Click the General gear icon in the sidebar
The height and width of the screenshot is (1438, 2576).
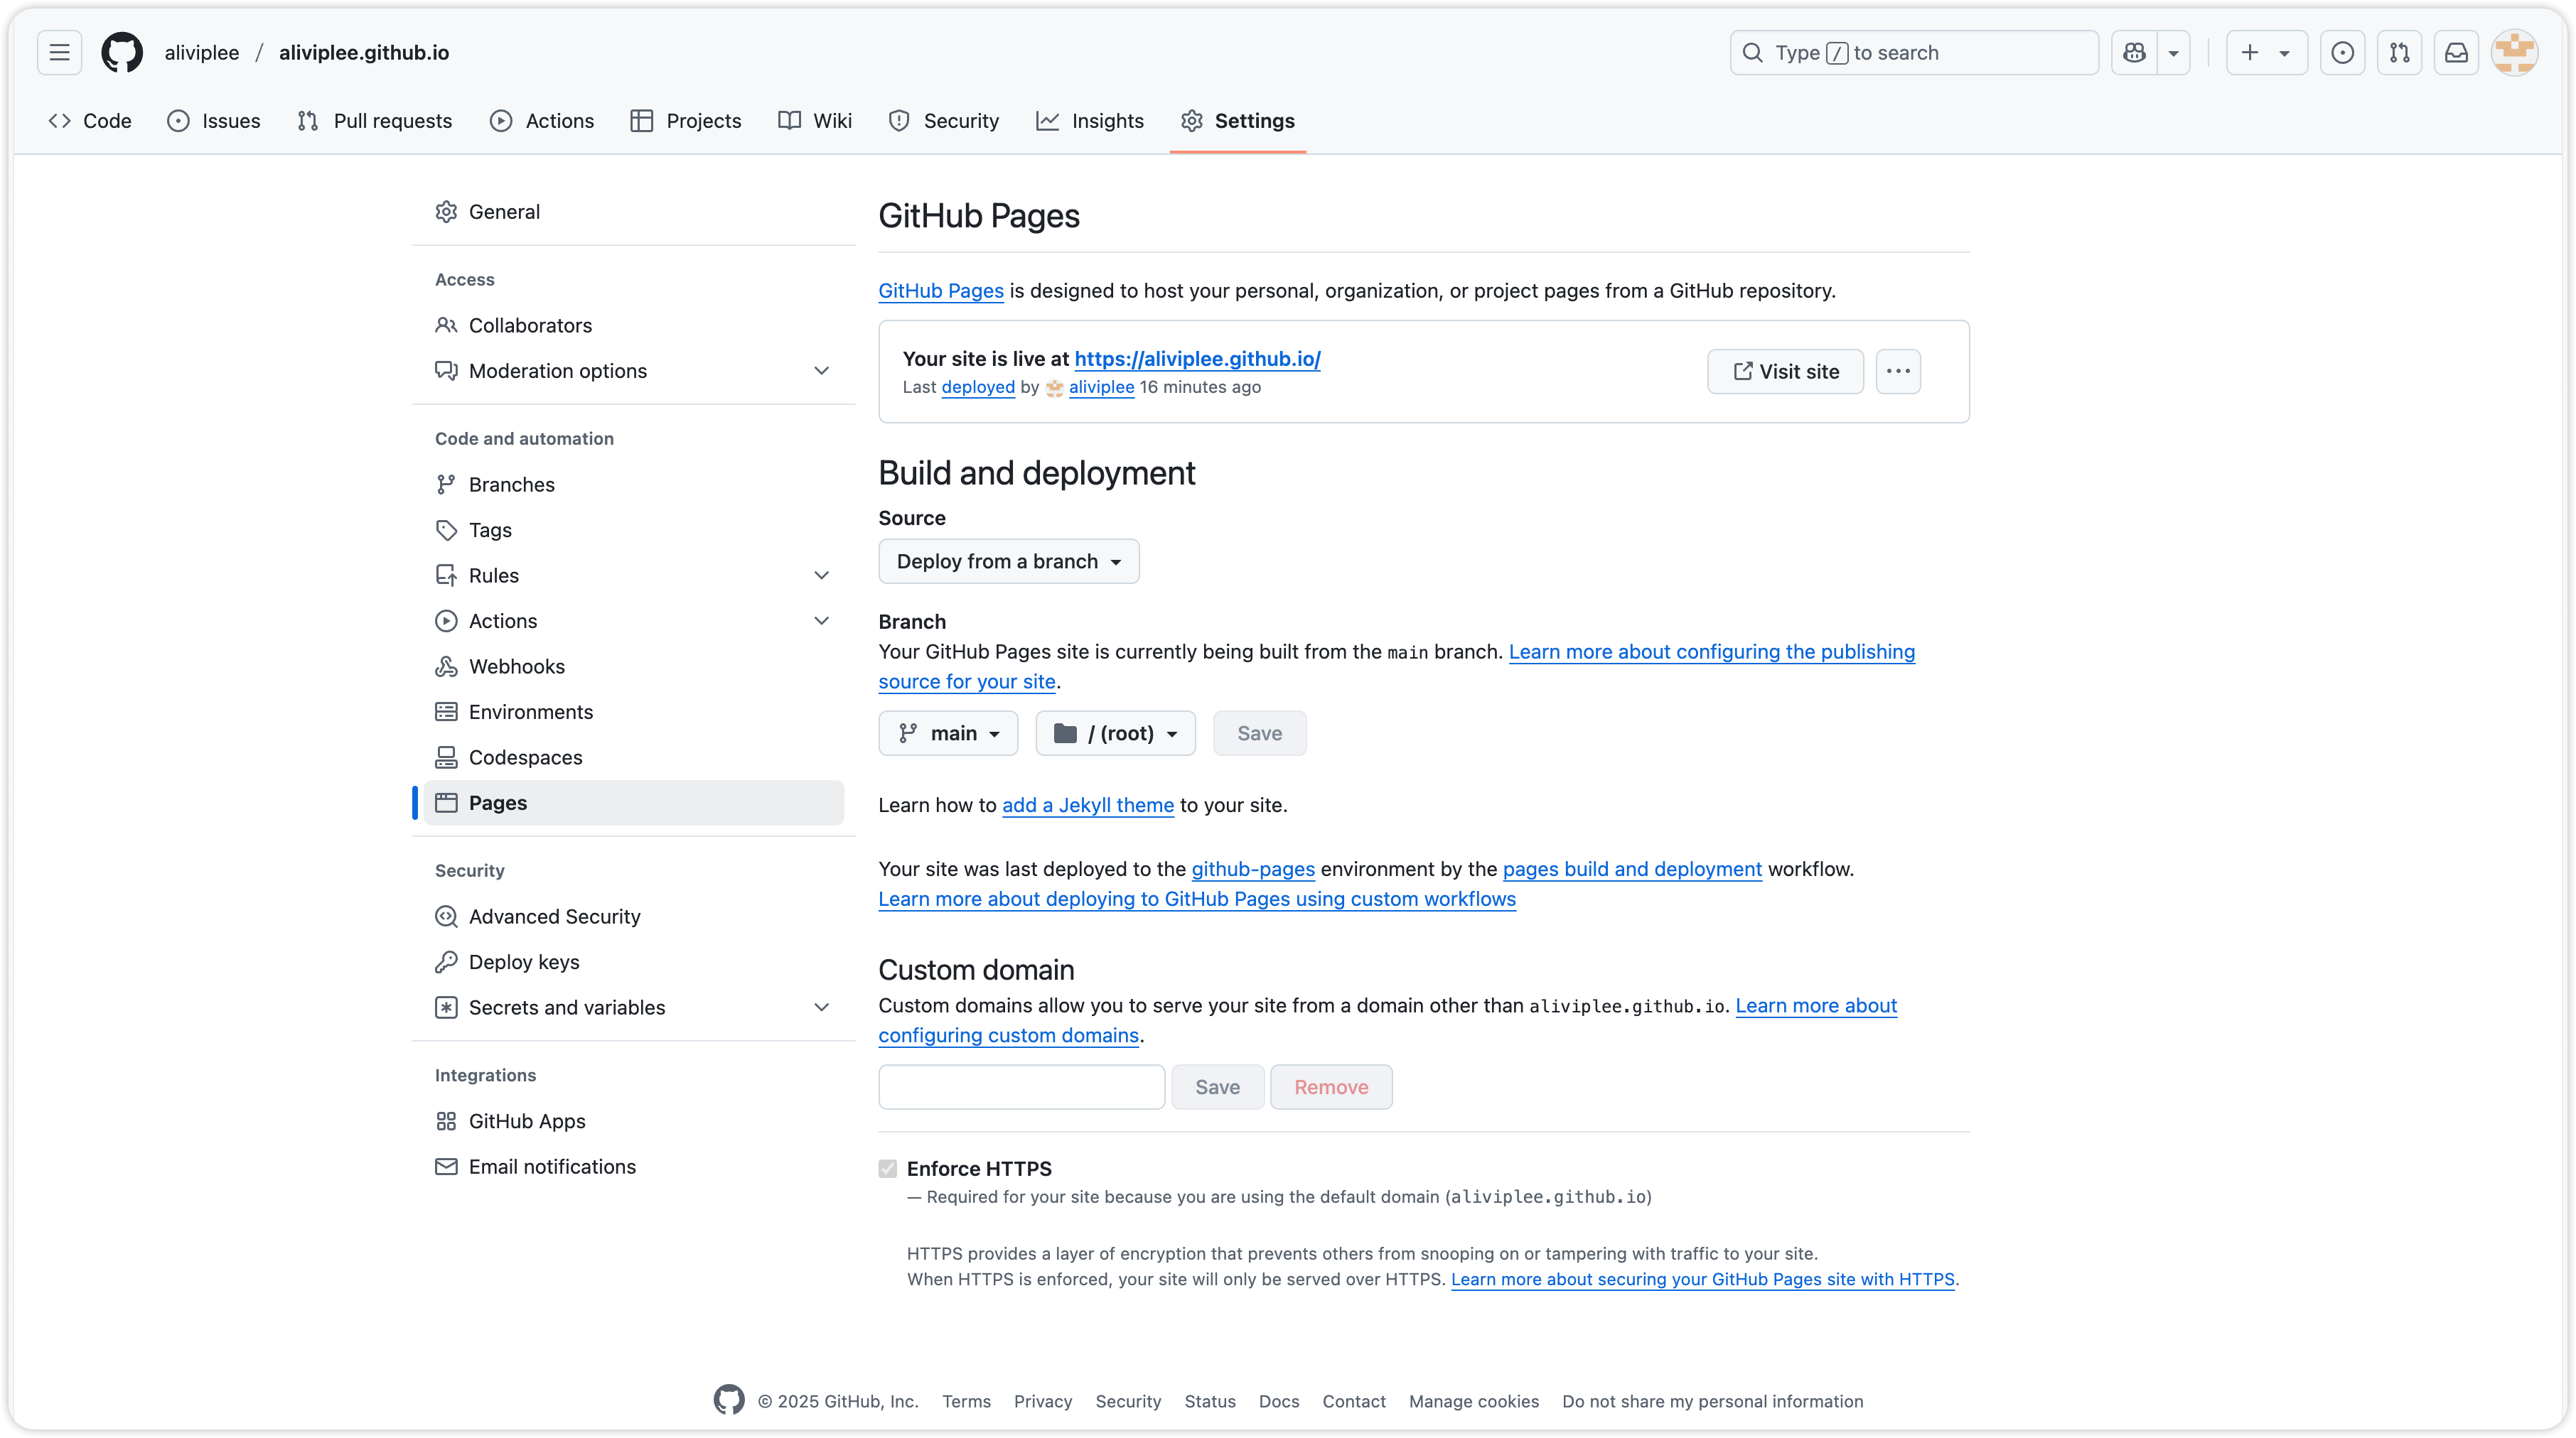pos(446,212)
